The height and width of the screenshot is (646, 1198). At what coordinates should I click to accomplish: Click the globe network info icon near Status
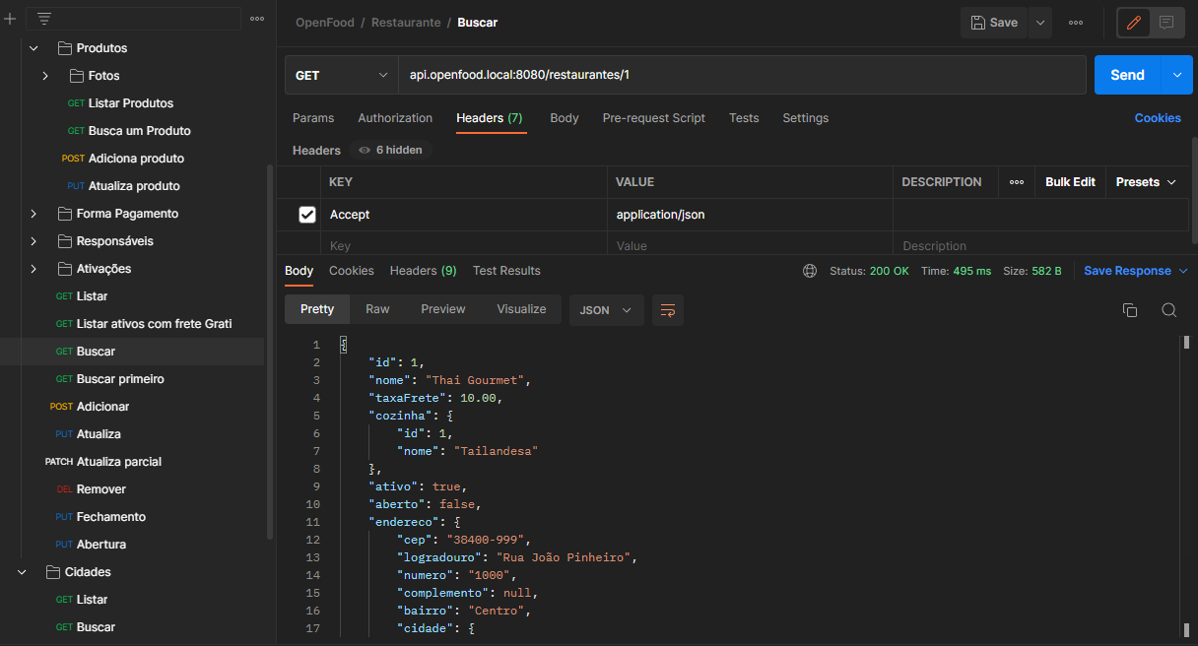(x=809, y=270)
